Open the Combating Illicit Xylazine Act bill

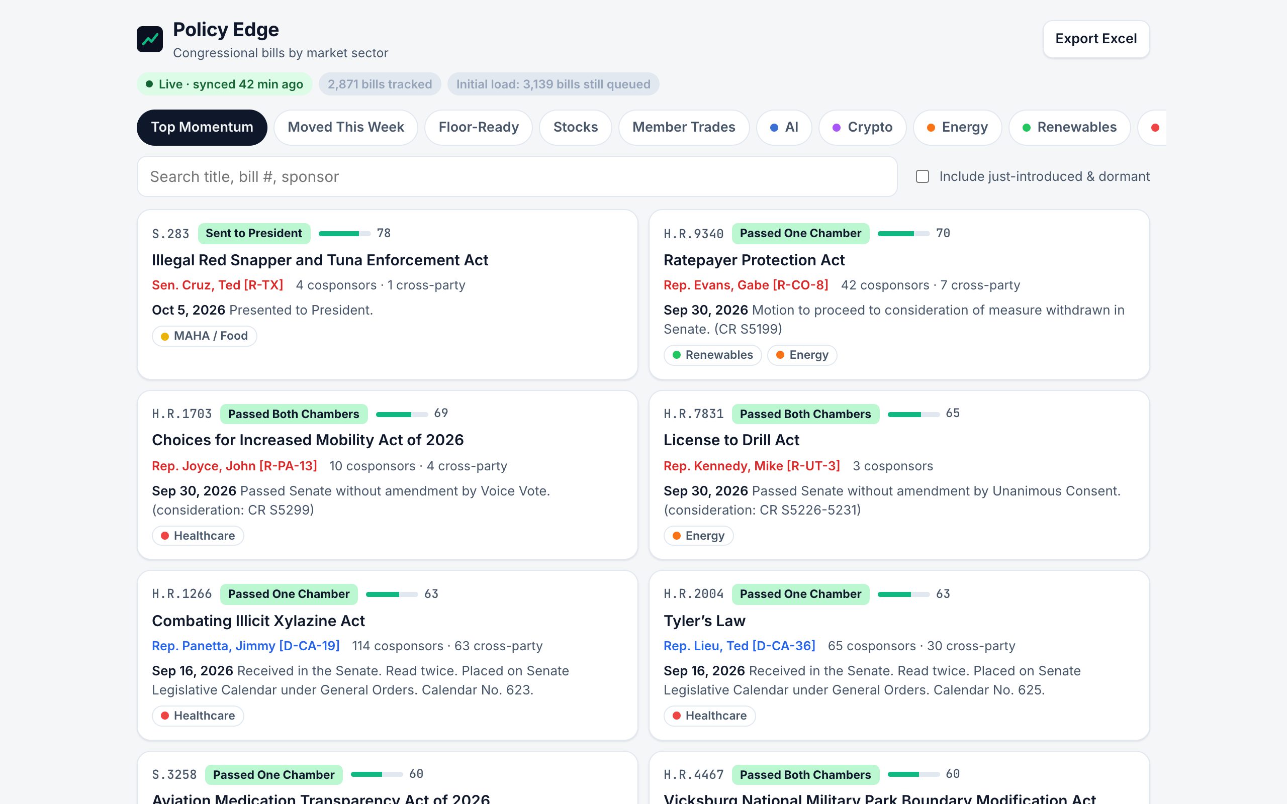(x=258, y=621)
